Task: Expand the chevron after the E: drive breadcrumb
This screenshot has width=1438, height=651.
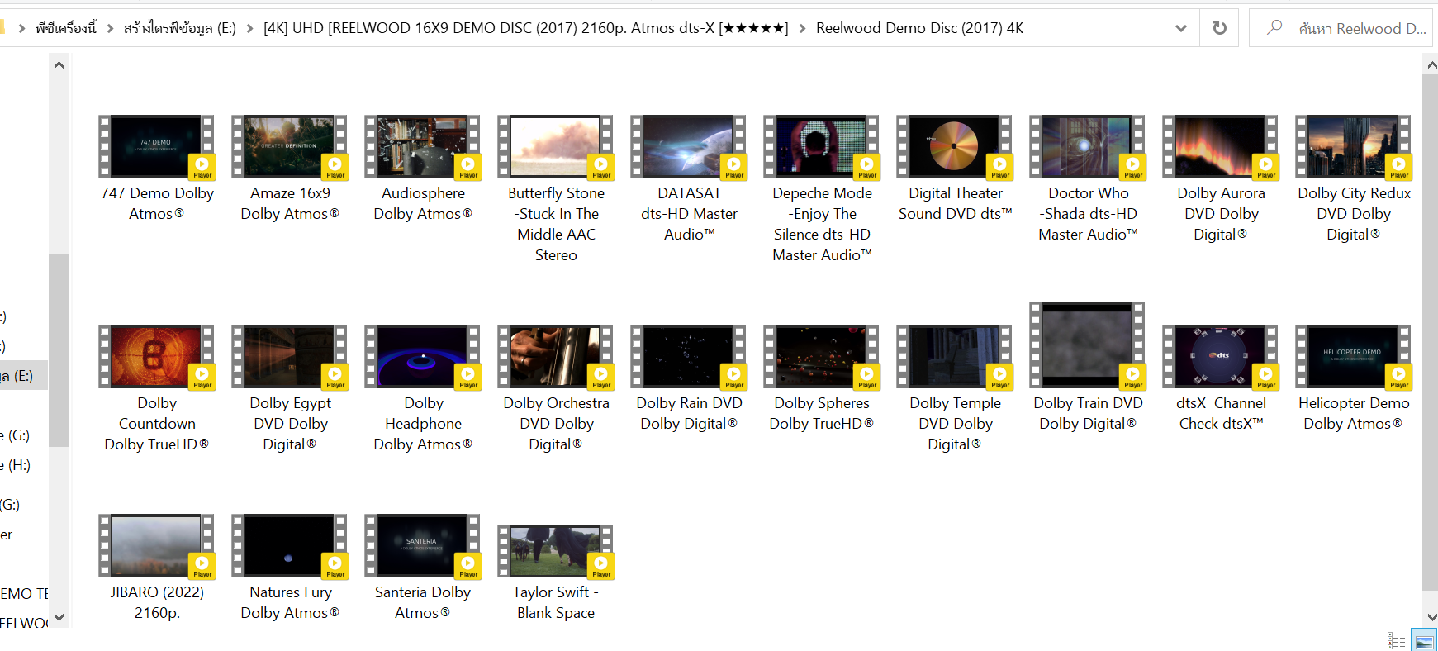Action: click(x=249, y=28)
